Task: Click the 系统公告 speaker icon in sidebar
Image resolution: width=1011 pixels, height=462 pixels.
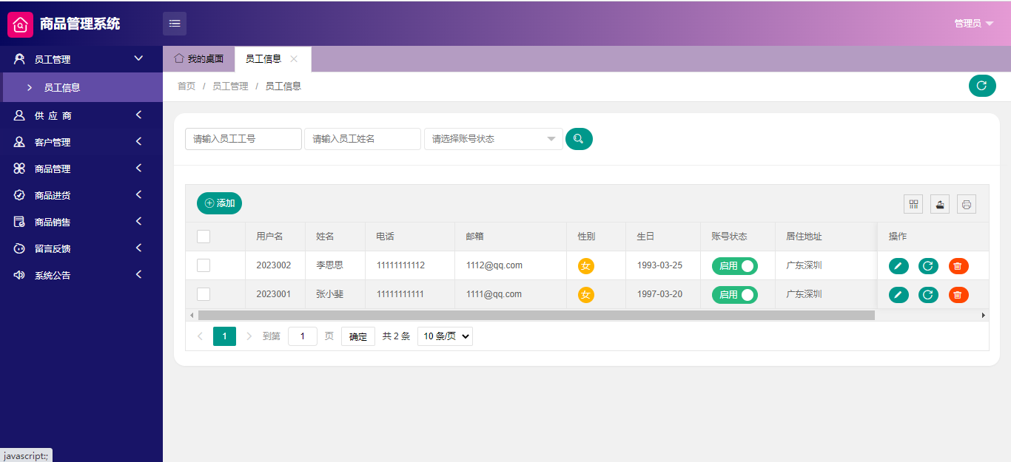Action: pos(19,275)
